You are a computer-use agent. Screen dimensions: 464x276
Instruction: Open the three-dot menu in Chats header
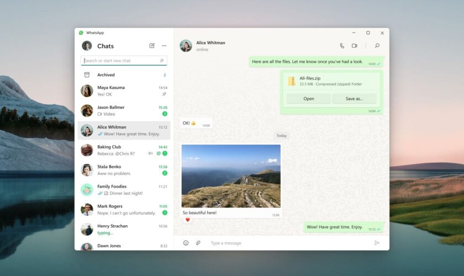(x=164, y=46)
